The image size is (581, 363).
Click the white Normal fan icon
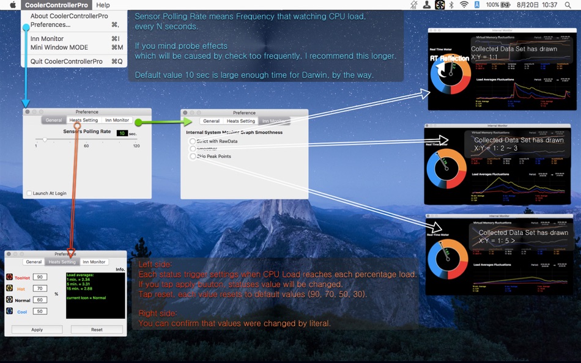pos(10,299)
